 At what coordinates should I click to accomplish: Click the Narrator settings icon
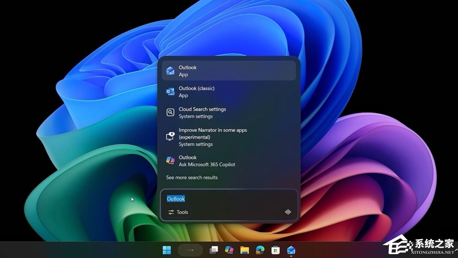pos(170,137)
